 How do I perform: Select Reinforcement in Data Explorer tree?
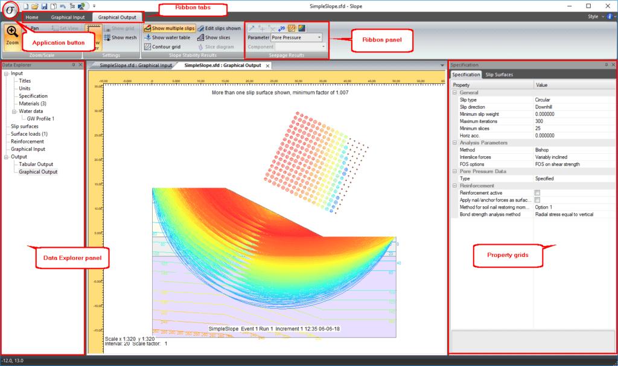coord(27,142)
